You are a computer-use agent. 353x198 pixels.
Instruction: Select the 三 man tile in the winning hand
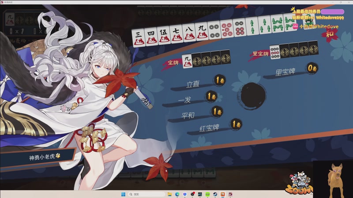138,38
